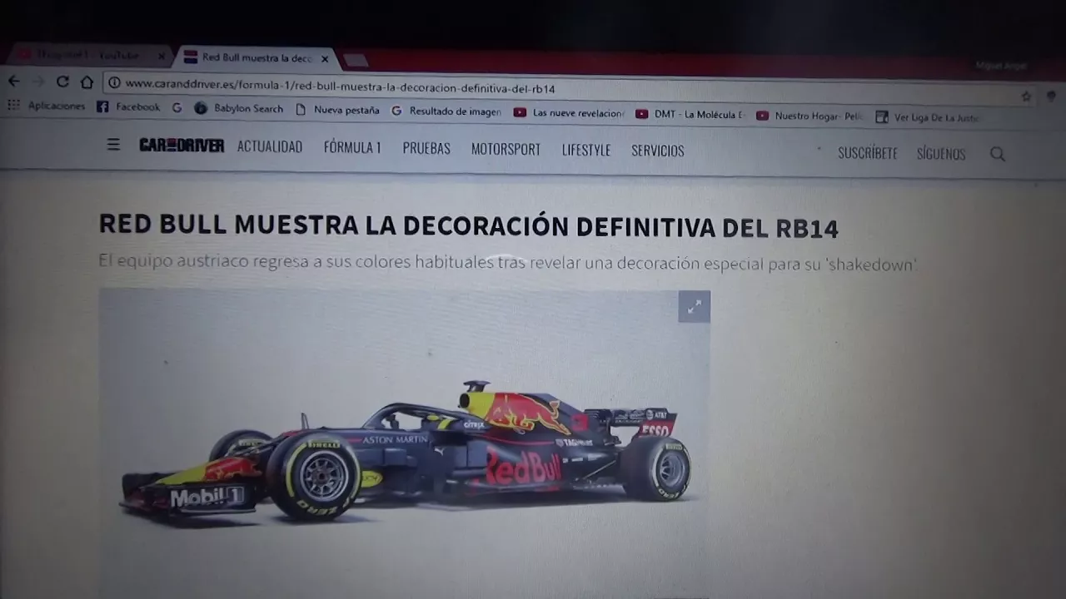Open the FÓRMULA 1 menu section
Screen dimensions: 1066x599
[352, 147]
